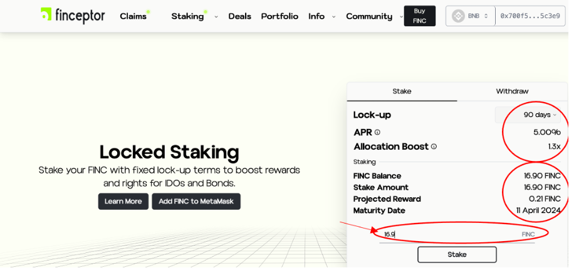
Task: Expand the Staking menu chevron
Action: (216, 17)
